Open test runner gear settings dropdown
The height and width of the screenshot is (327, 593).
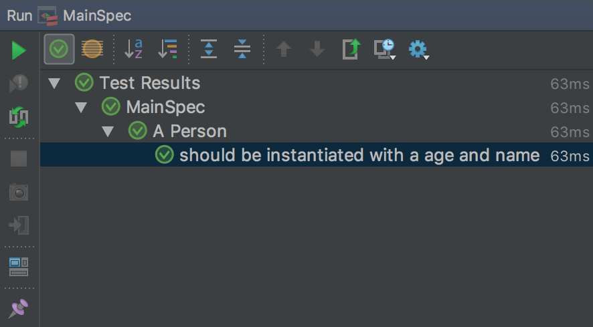419,49
